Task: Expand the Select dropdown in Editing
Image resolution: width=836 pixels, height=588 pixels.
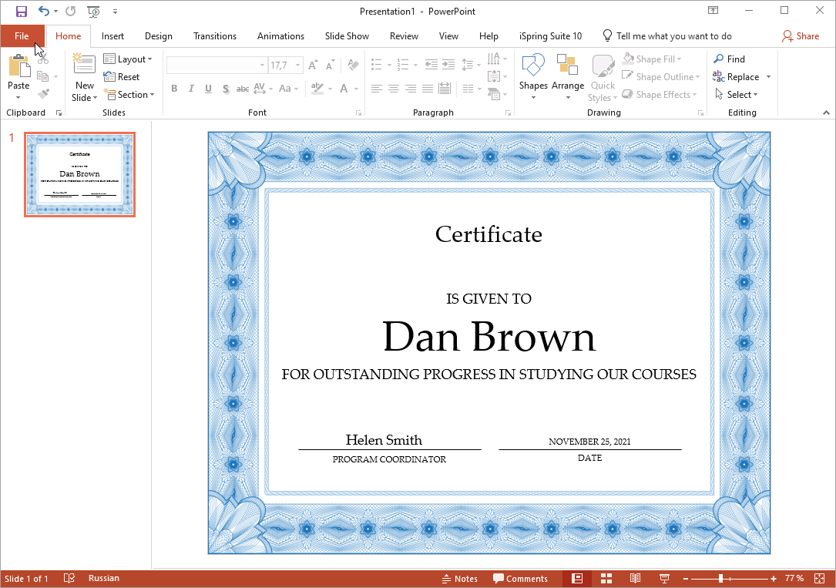Action: tap(736, 94)
